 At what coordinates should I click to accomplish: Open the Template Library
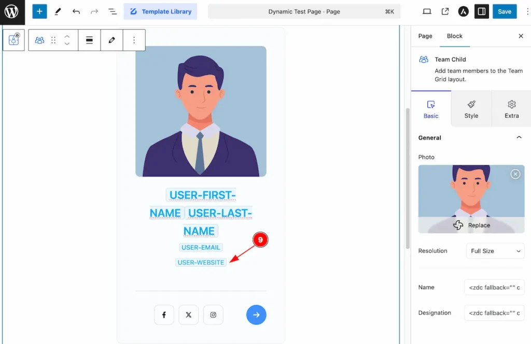pyautogui.click(x=160, y=11)
